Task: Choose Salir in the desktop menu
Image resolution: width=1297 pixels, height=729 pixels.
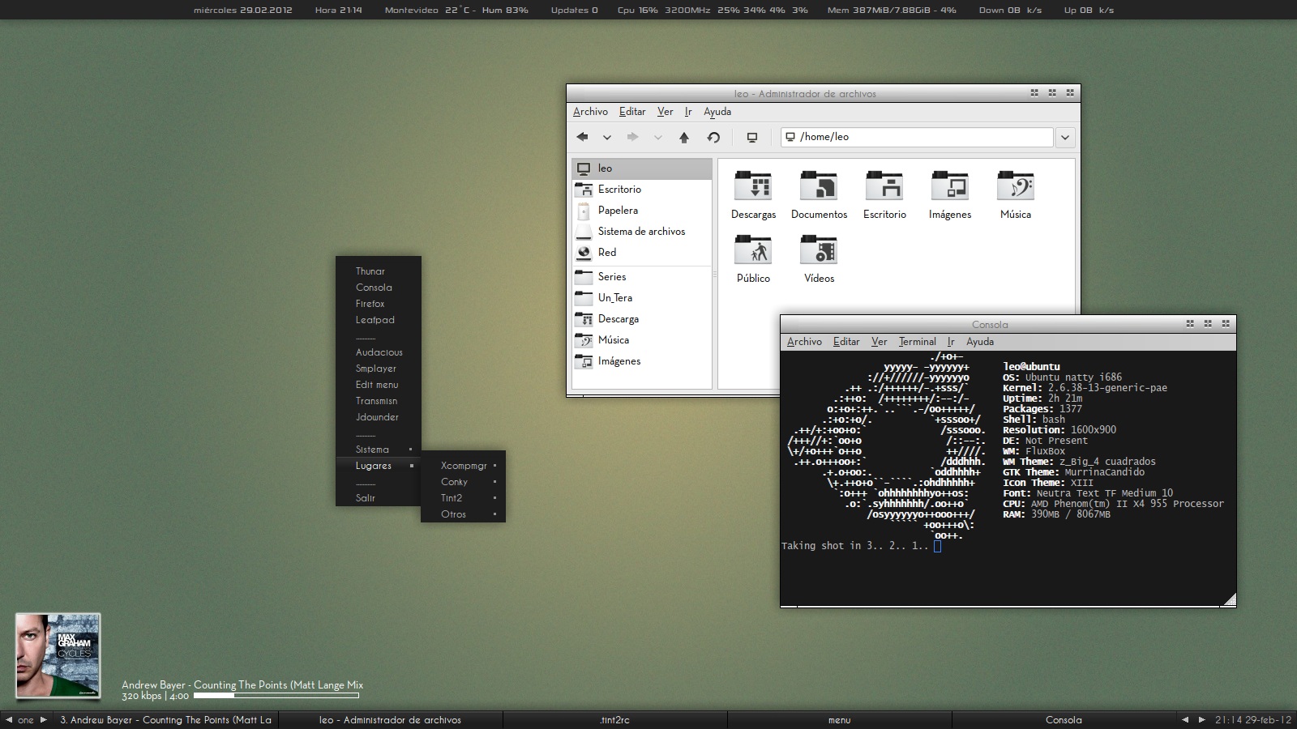Action: click(379, 498)
